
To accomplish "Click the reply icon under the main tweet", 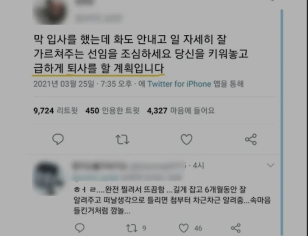I will (58, 139).
